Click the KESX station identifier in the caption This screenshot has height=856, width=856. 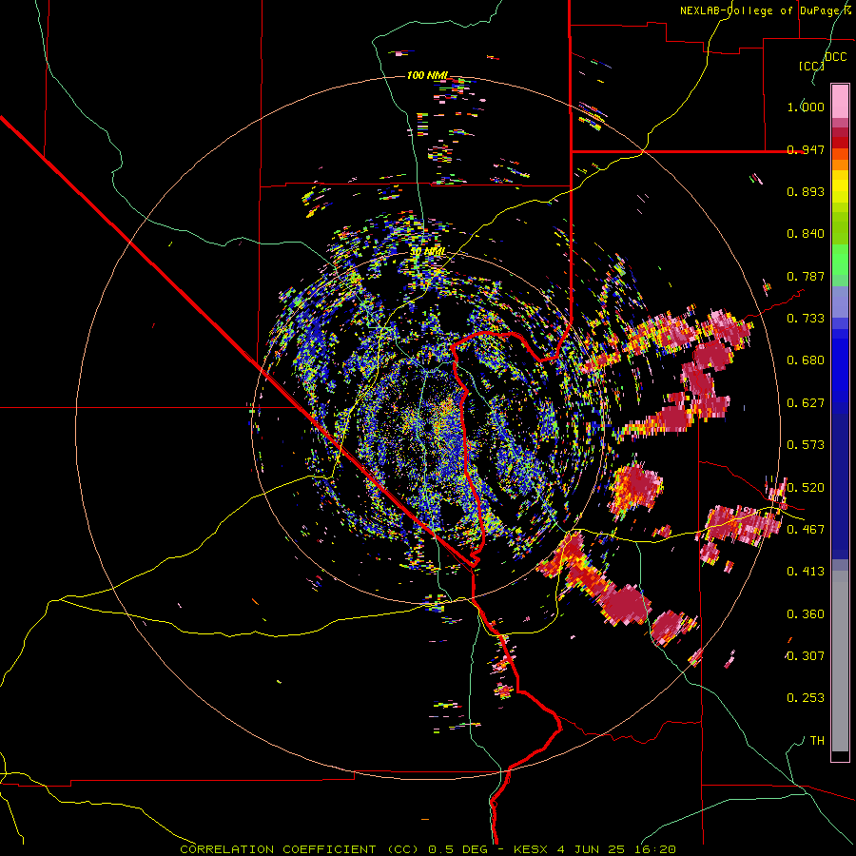point(531,849)
